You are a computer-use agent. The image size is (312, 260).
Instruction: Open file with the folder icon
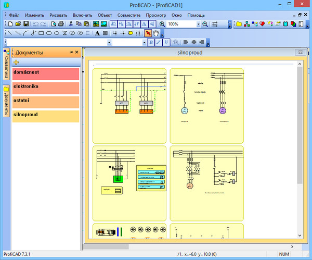[x=18, y=24]
